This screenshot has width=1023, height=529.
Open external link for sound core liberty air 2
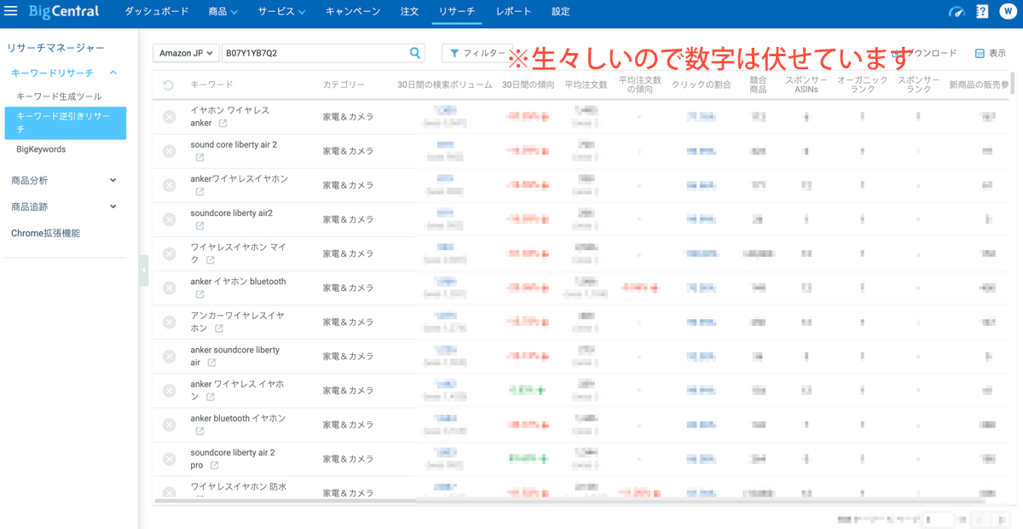(x=199, y=158)
